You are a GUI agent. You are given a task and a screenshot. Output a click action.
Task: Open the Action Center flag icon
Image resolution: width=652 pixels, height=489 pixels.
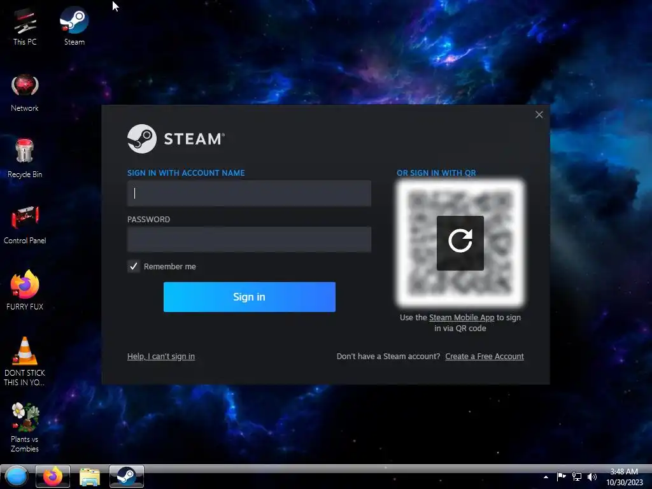pos(561,476)
